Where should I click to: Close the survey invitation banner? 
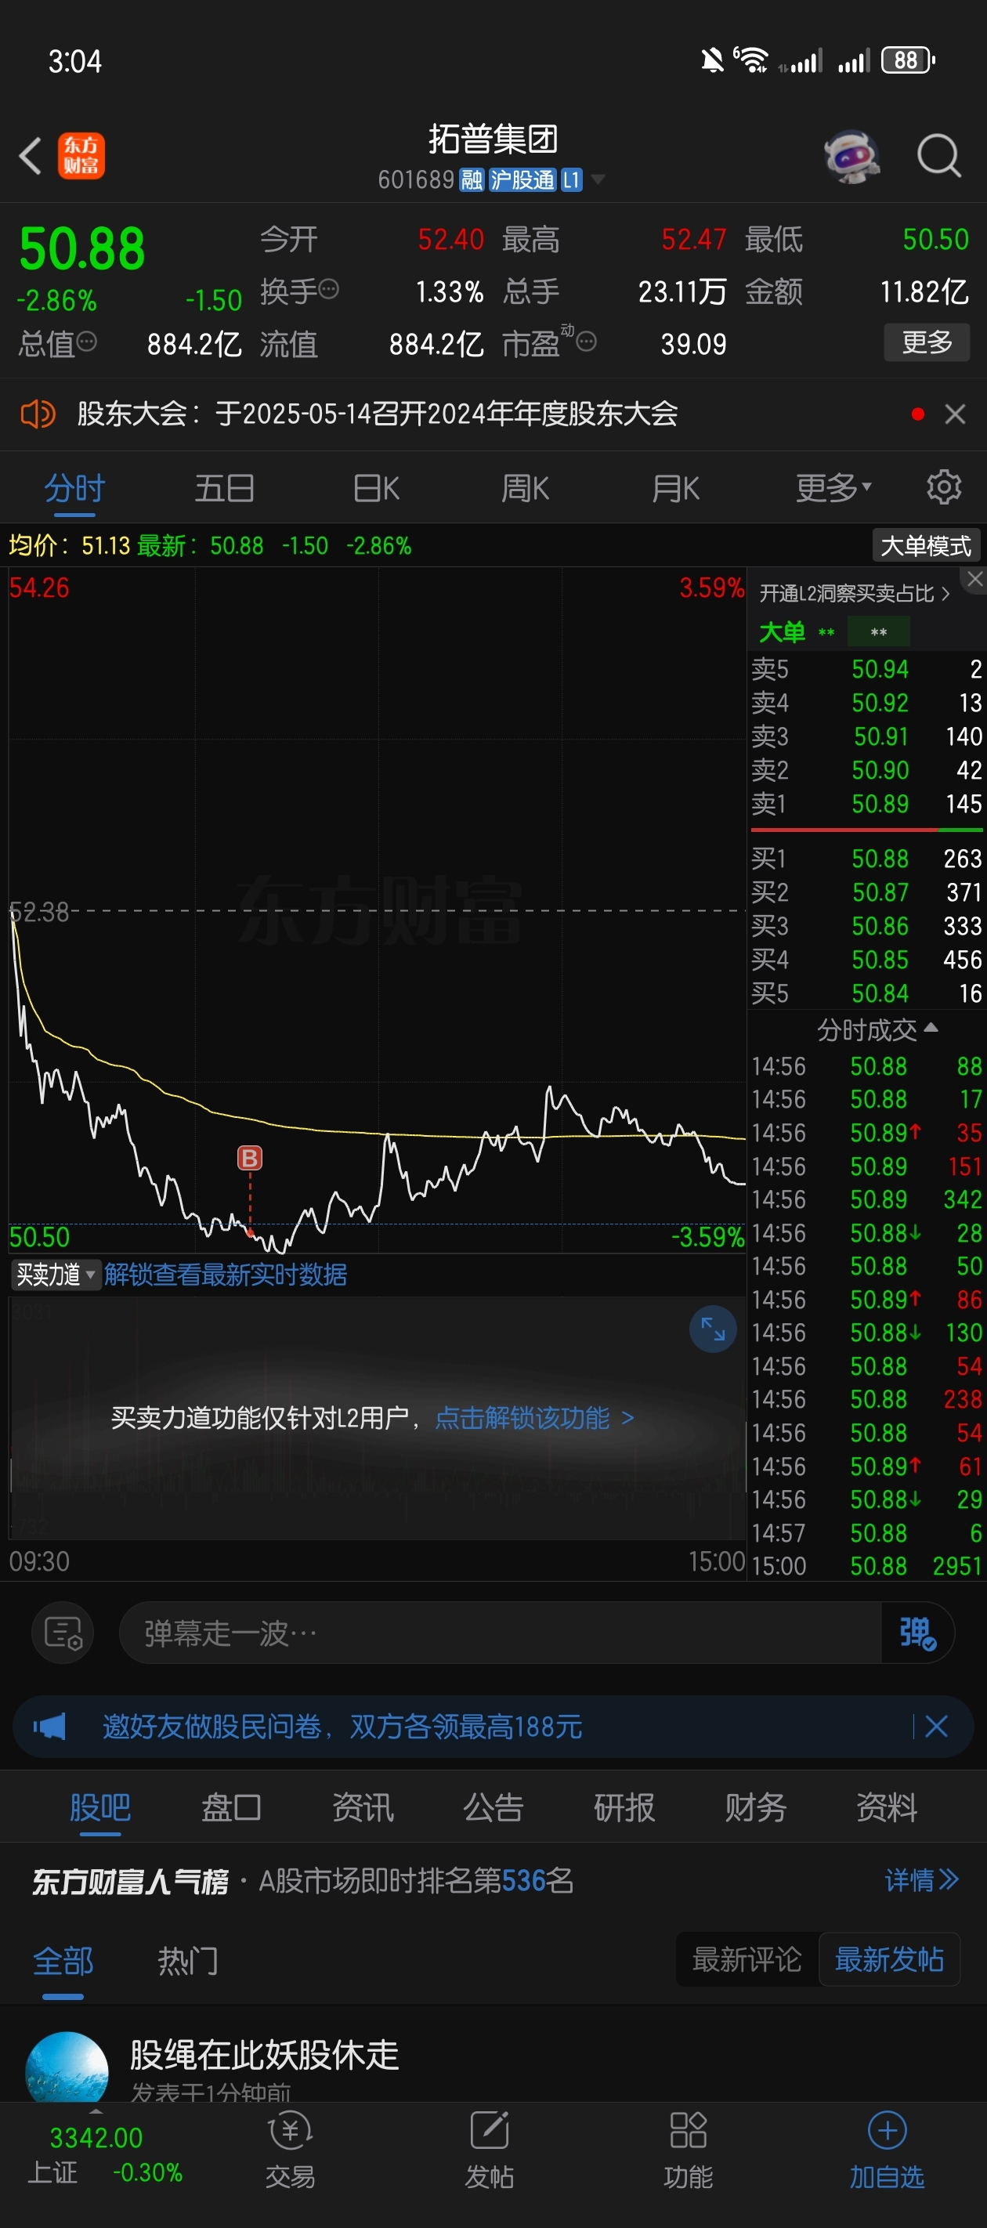pos(936,1727)
